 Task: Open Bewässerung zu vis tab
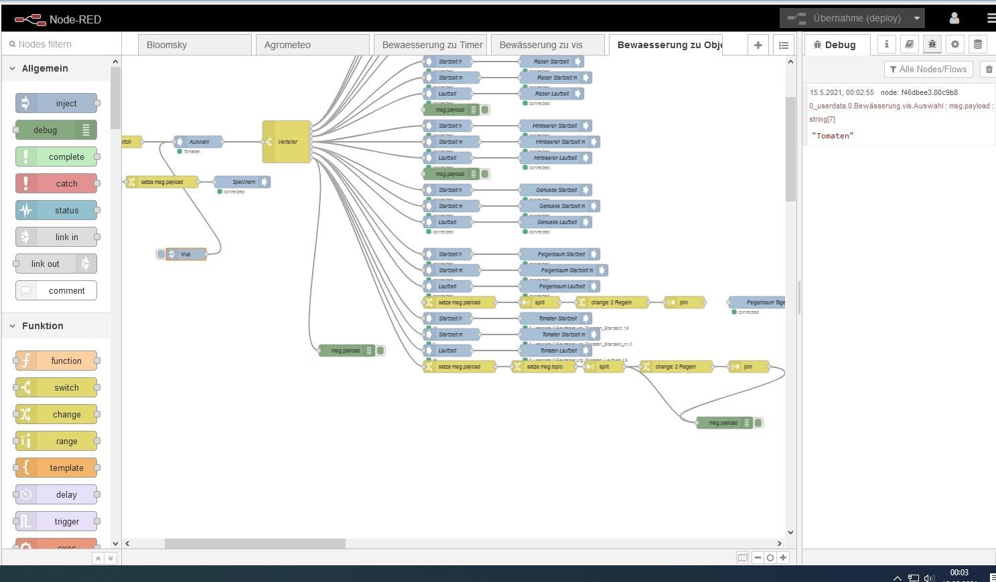[x=547, y=45]
